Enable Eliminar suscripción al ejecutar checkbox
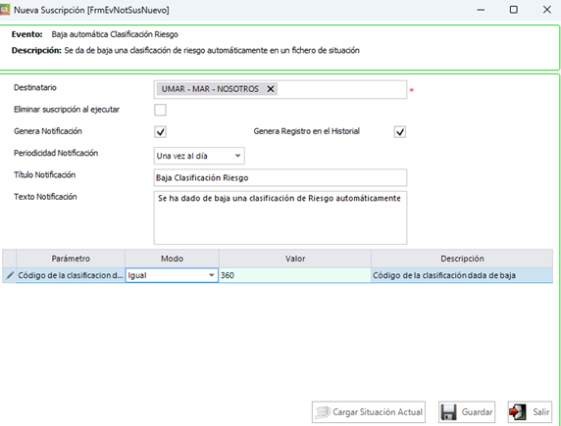Image resolution: width=561 pixels, height=426 pixels. [x=160, y=110]
